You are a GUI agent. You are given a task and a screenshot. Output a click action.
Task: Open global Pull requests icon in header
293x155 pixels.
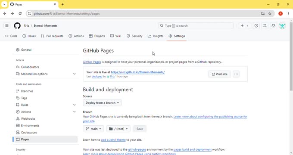tap(265, 25)
